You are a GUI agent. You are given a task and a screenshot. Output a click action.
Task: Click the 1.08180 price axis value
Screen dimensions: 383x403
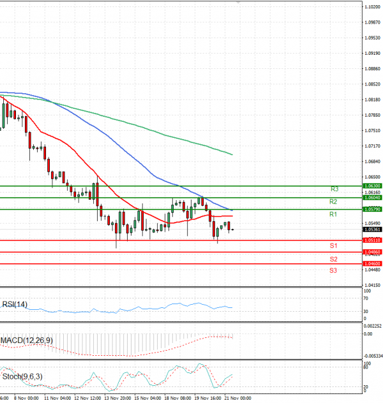(372, 99)
